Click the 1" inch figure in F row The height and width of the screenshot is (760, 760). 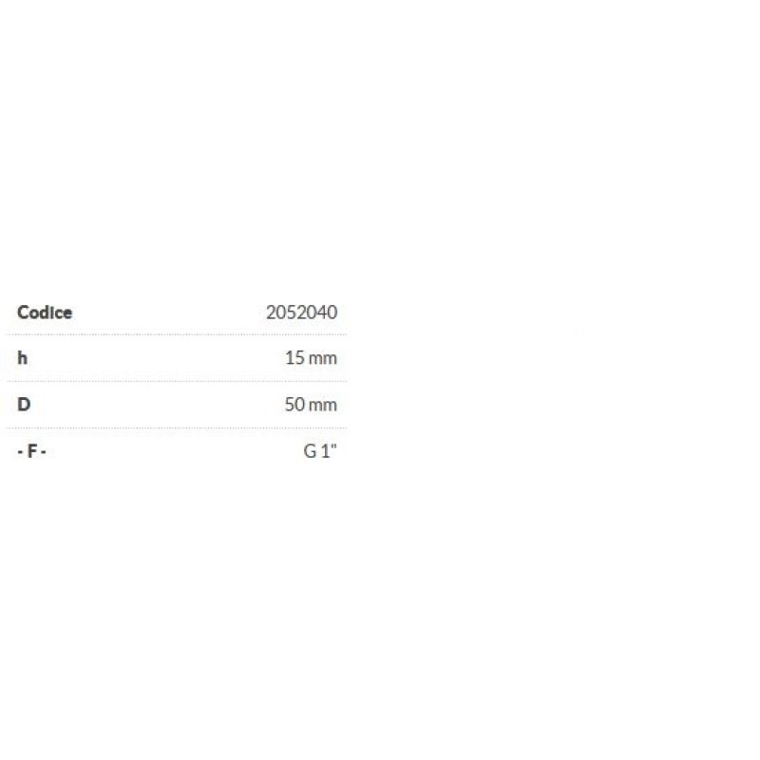coord(330,451)
